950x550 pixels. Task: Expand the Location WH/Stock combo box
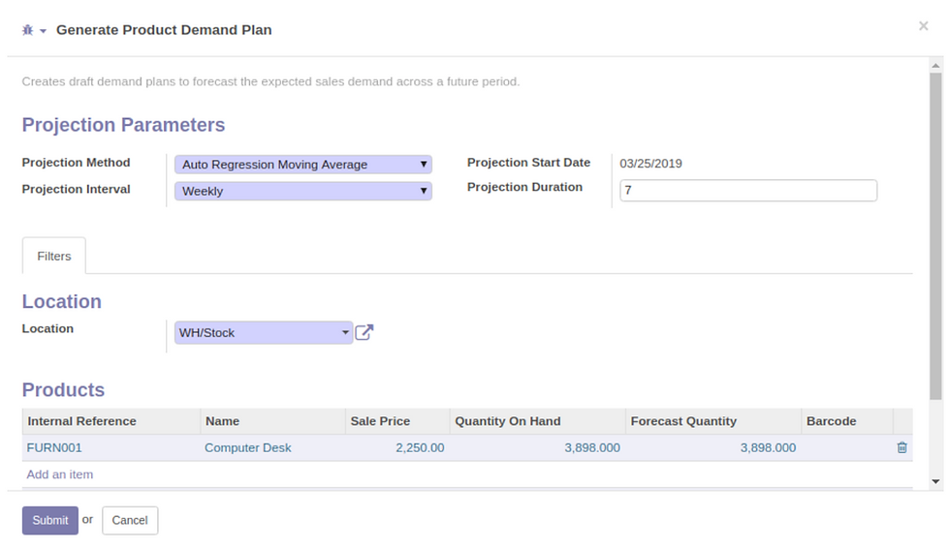pos(264,333)
